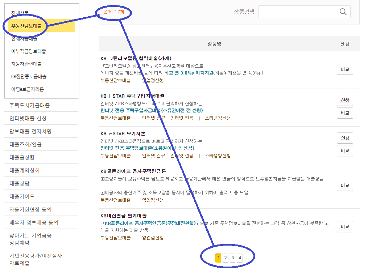Click the search magnifier icon
The width and height of the screenshot is (372, 268).
click(x=342, y=12)
